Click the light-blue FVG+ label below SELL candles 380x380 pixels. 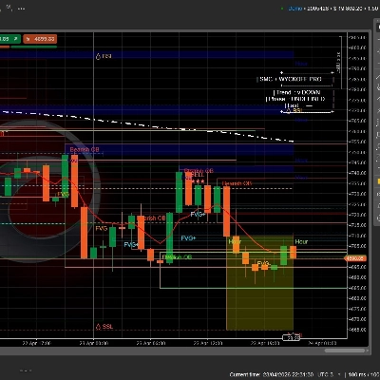coord(198,215)
